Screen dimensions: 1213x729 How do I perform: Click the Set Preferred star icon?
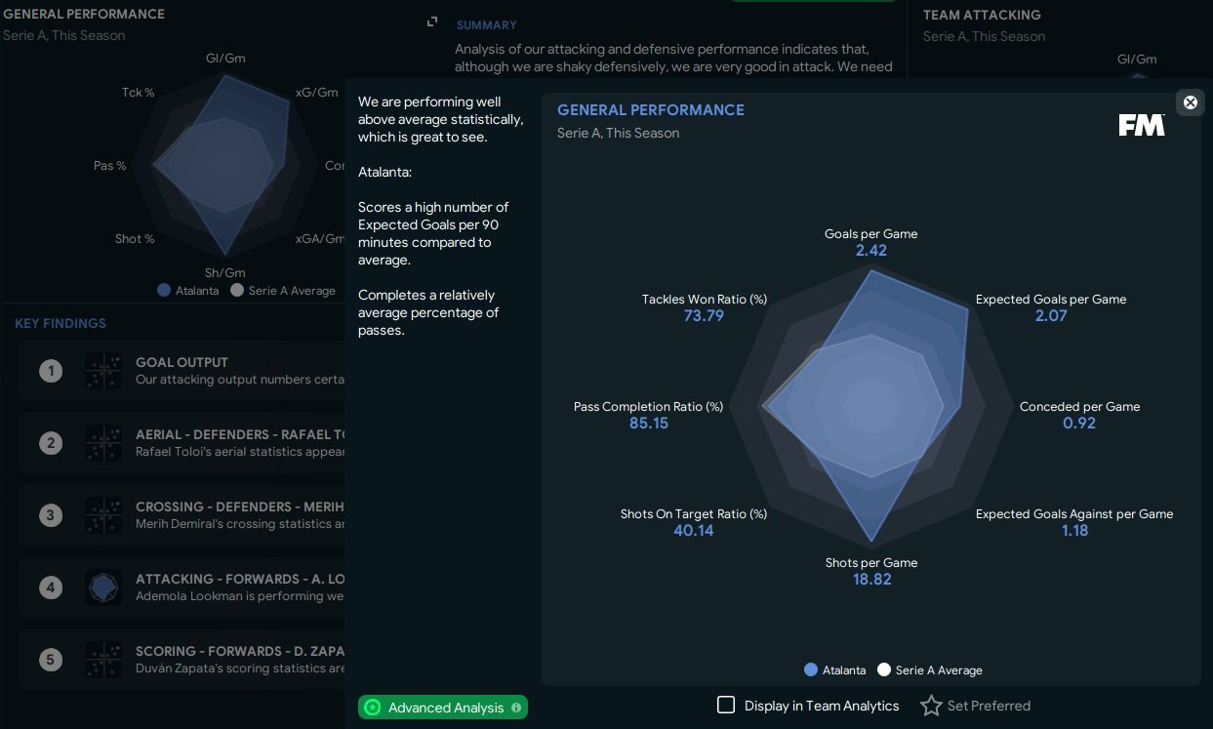click(x=931, y=706)
